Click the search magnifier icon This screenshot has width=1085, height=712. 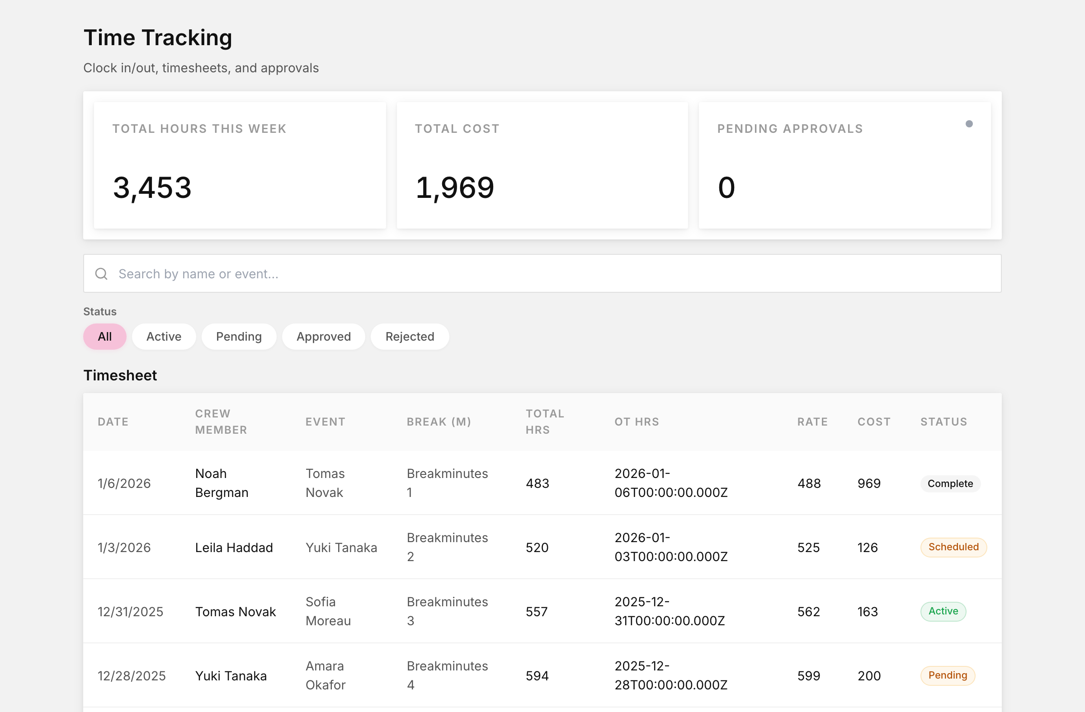point(101,274)
